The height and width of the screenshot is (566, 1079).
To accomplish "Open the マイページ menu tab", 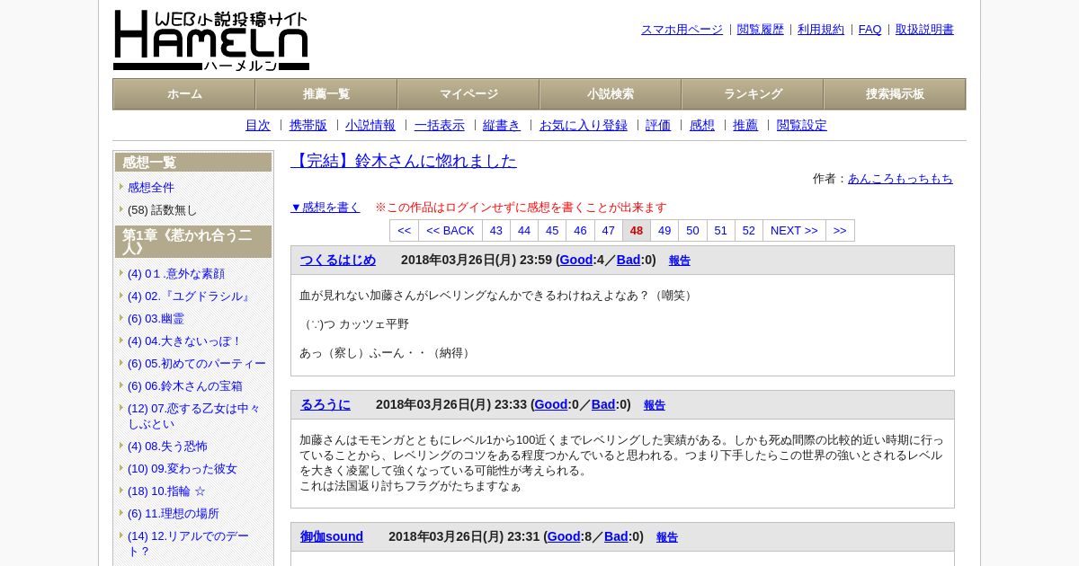I will click(x=468, y=94).
